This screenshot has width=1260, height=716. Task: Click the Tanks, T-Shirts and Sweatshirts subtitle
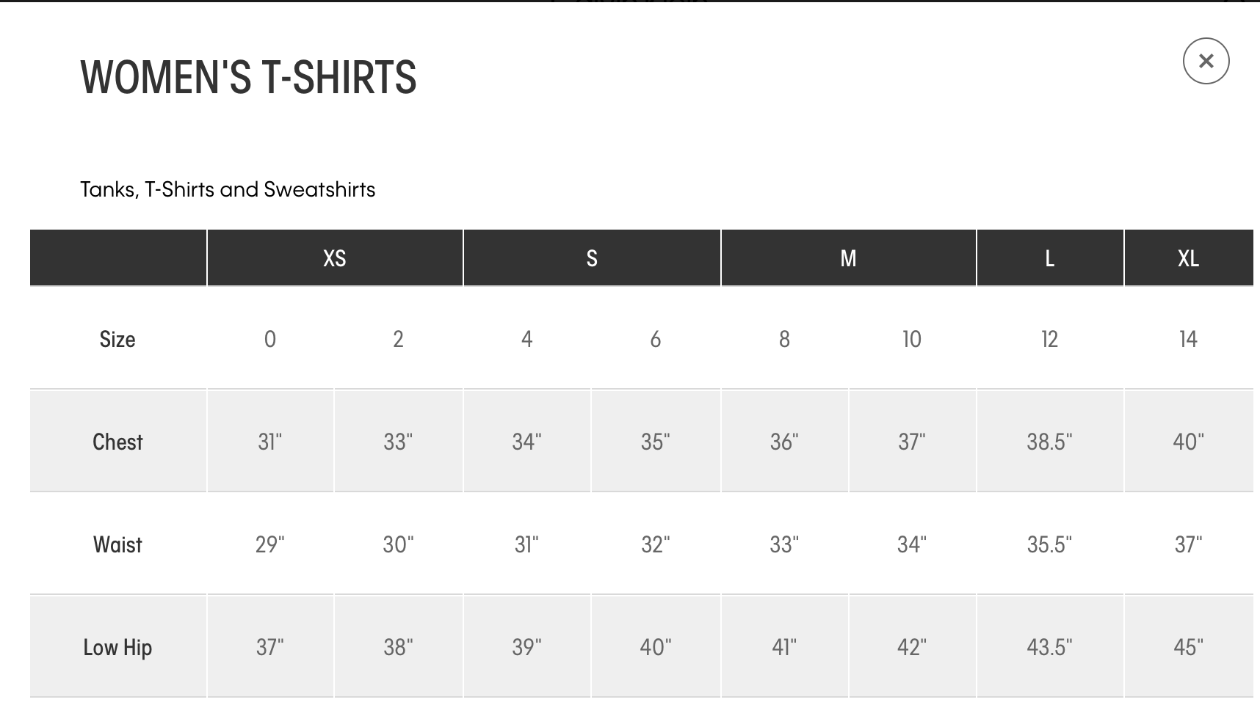(228, 189)
